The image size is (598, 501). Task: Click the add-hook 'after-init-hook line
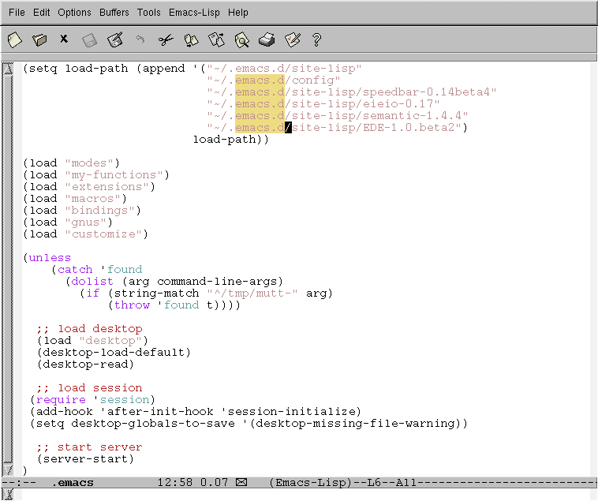(x=196, y=411)
